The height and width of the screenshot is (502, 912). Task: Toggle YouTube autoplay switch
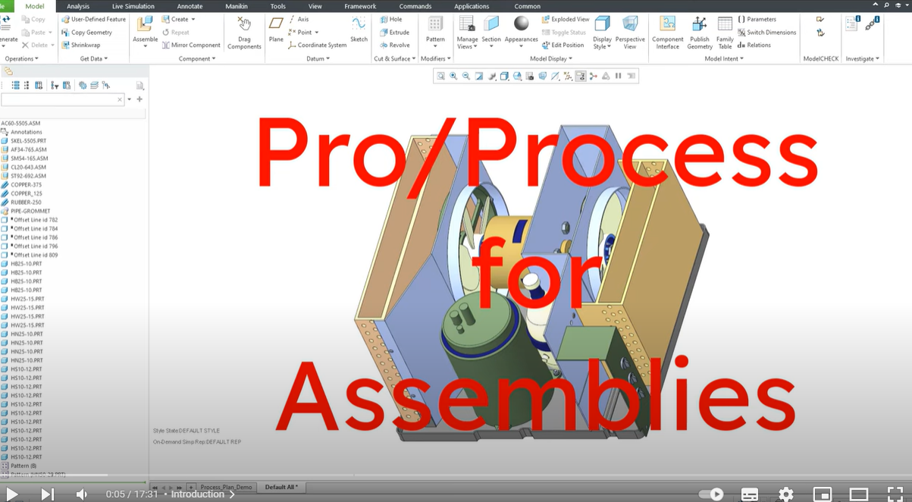(x=711, y=494)
